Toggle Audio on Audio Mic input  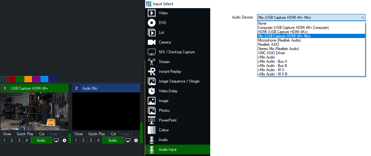click(113, 140)
